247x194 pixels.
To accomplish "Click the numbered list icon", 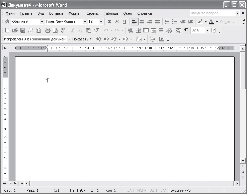I will point(167,22).
